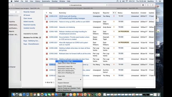This screenshot has height=97, width=172.
Task: Choose Add Link to Bookmarks...
Action: (x=69, y=71)
